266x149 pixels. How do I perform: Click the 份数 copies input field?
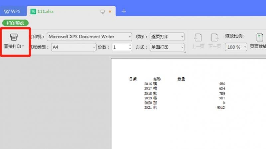pyautogui.click(x=120, y=47)
